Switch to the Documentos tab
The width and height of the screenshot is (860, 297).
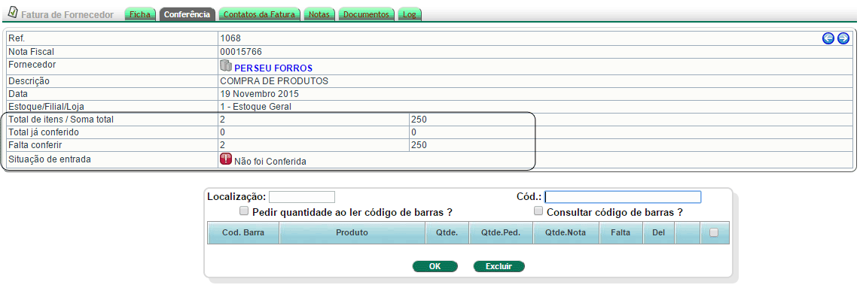(x=366, y=15)
